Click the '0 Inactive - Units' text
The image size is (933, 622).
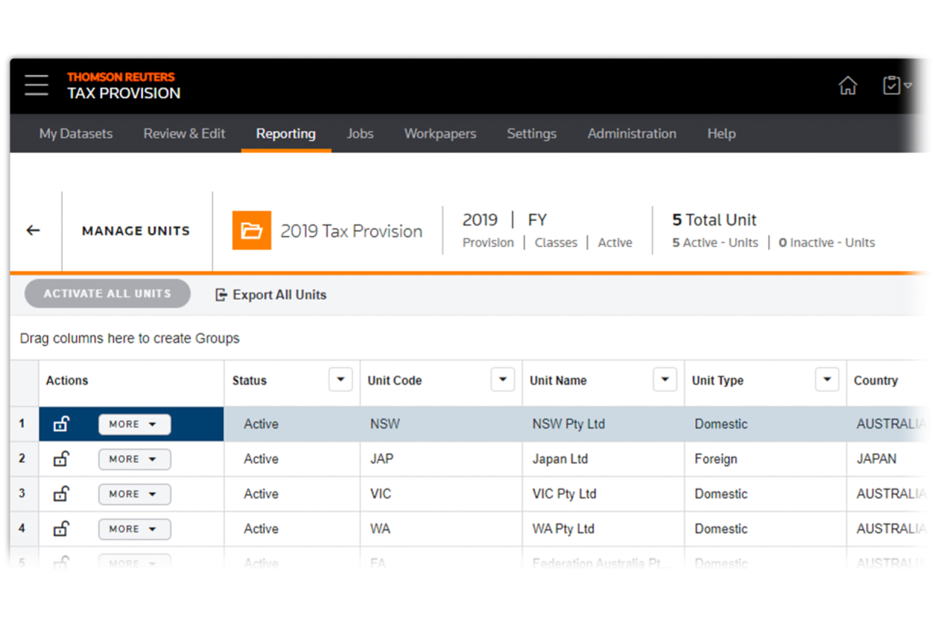click(x=826, y=243)
